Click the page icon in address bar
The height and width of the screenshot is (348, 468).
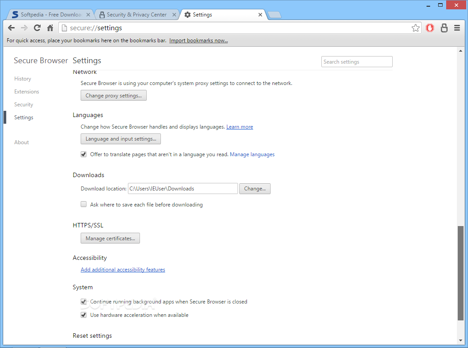(64, 28)
